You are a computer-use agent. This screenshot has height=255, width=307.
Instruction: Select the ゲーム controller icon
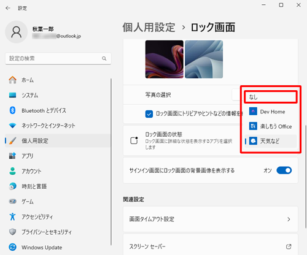tap(12, 202)
